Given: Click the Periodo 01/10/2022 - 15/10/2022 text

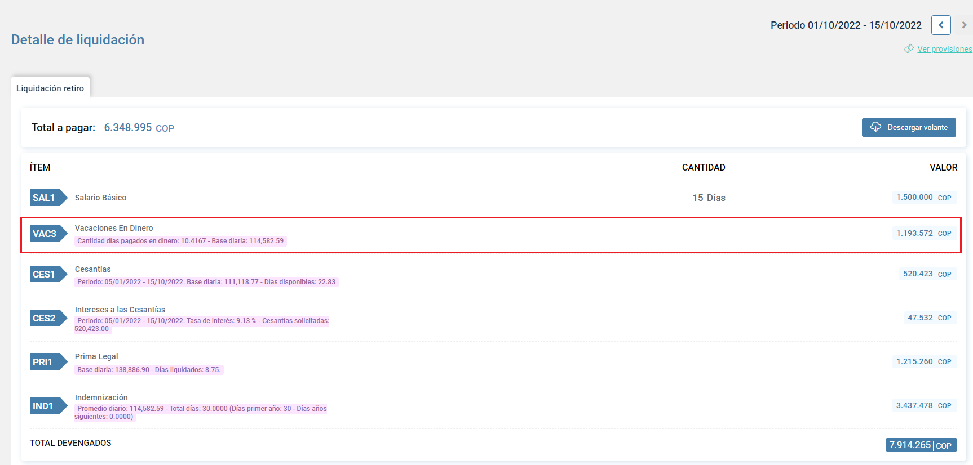Looking at the screenshot, I should [846, 25].
